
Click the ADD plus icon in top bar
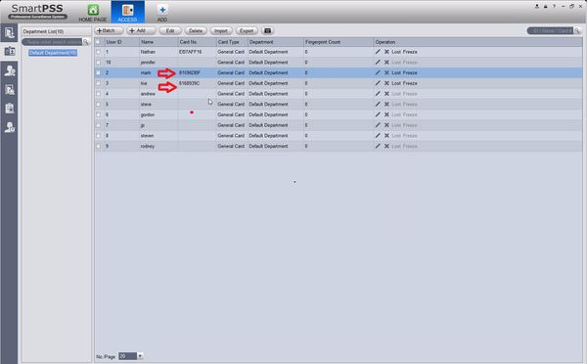(x=162, y=10)
